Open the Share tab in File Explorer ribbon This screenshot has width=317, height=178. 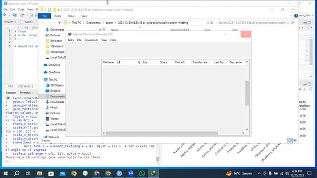(71, 16)
